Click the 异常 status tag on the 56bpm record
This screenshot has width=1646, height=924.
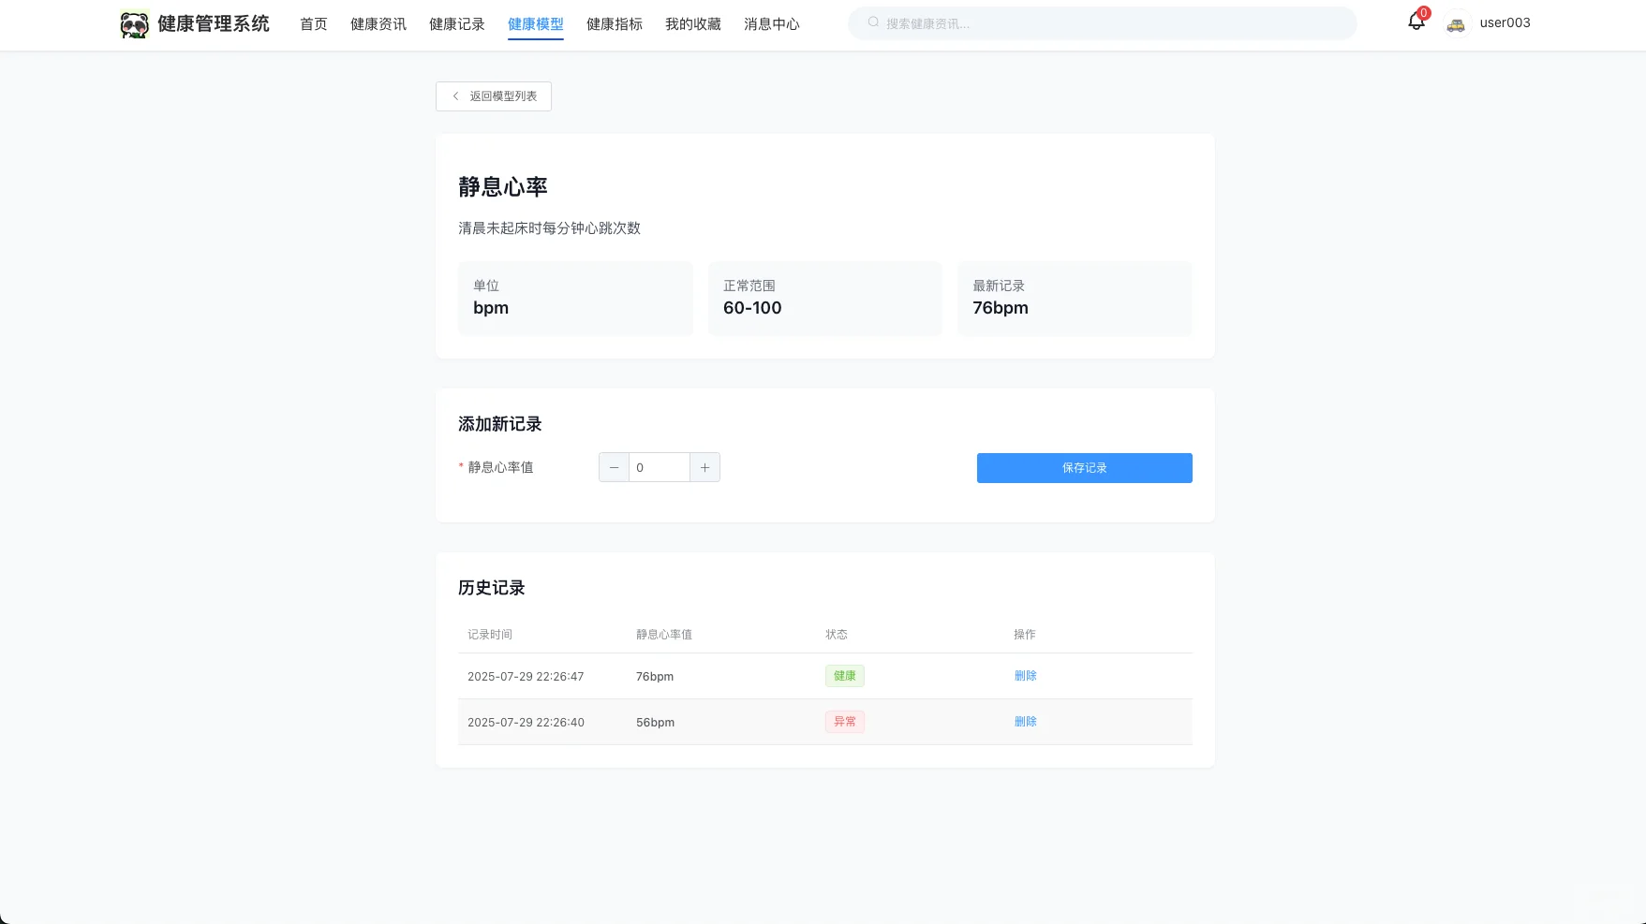click(844, 721)
